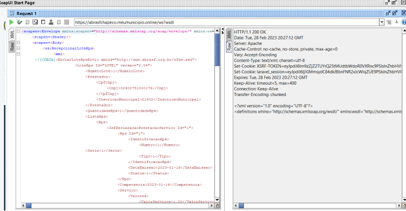Click left arrow of response horizontal scrollbar
The height and width of the screenshot is (211, 406).
pos(235,206)
